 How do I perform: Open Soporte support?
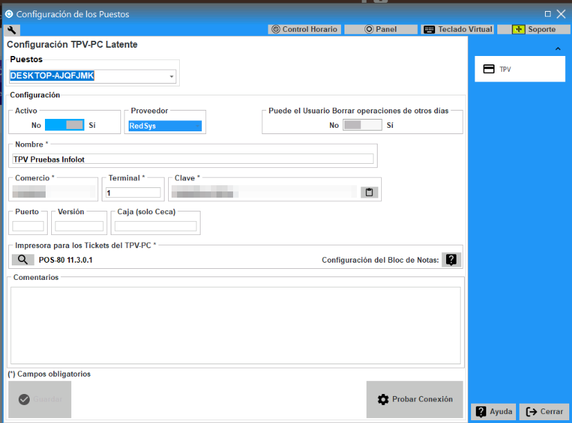click(534, 29)
